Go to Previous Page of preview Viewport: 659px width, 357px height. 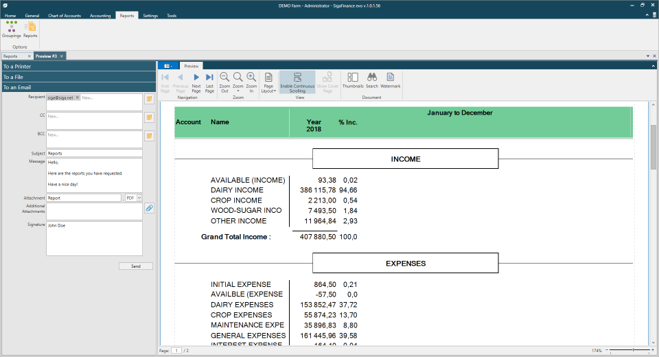click(x=181, y=82)
